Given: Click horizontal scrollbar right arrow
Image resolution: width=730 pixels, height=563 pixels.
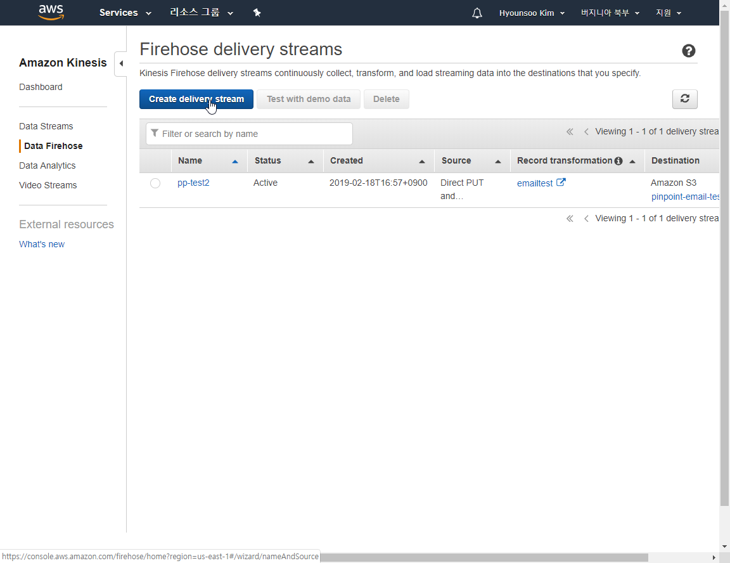Looking at the screenshot, I should click(x=714, y=557).
